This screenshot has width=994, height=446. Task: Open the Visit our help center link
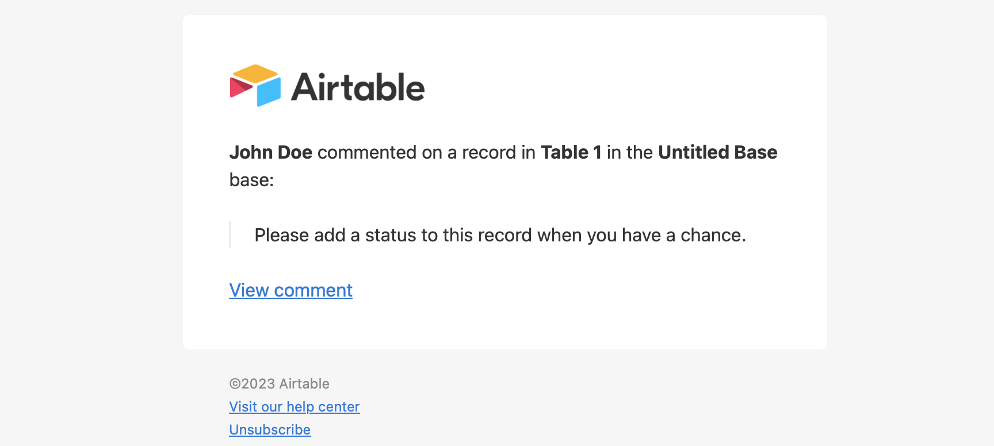pos(295,407)
